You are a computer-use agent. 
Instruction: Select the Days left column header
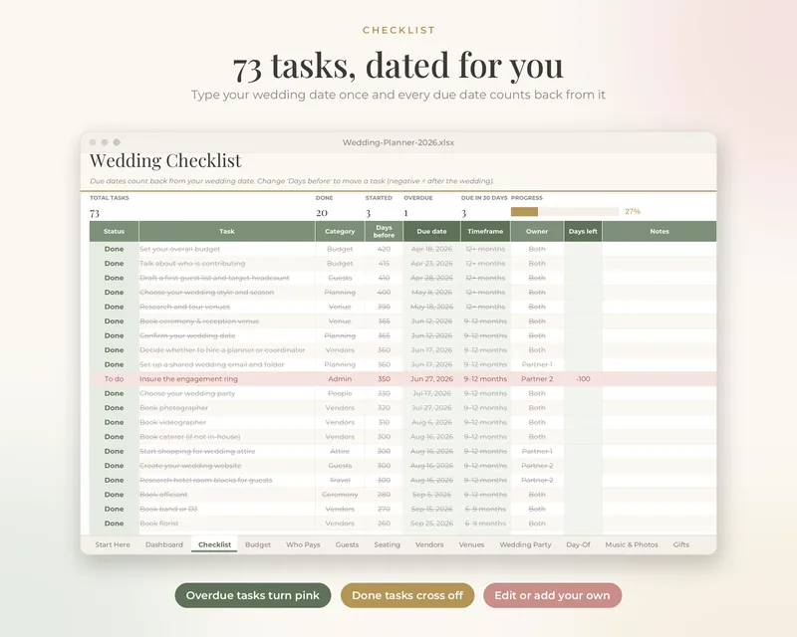(x=583, y=231)
